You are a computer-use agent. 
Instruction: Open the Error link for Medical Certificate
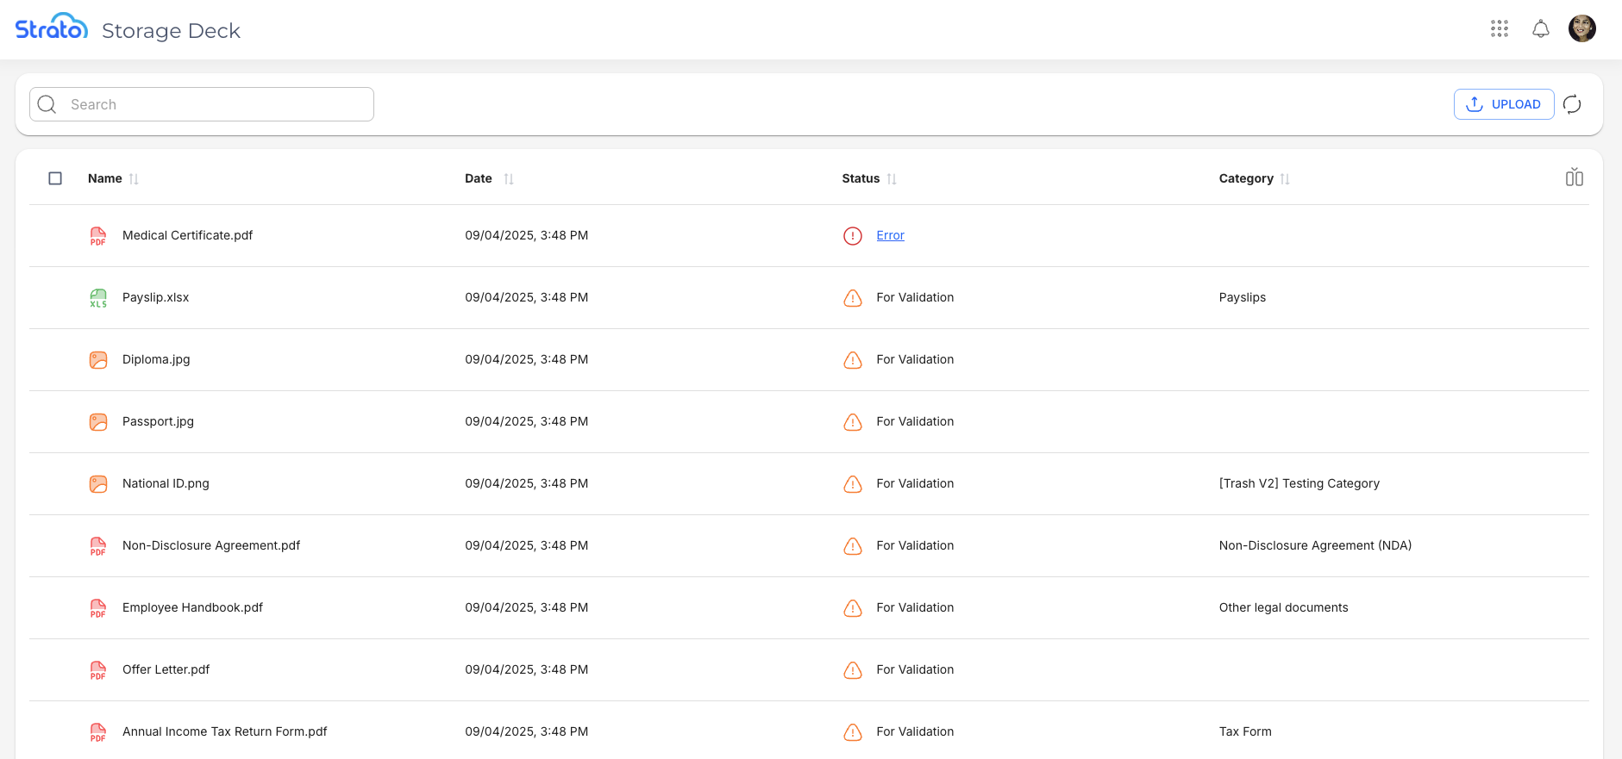pyautogui.click(x=890, y=235)
